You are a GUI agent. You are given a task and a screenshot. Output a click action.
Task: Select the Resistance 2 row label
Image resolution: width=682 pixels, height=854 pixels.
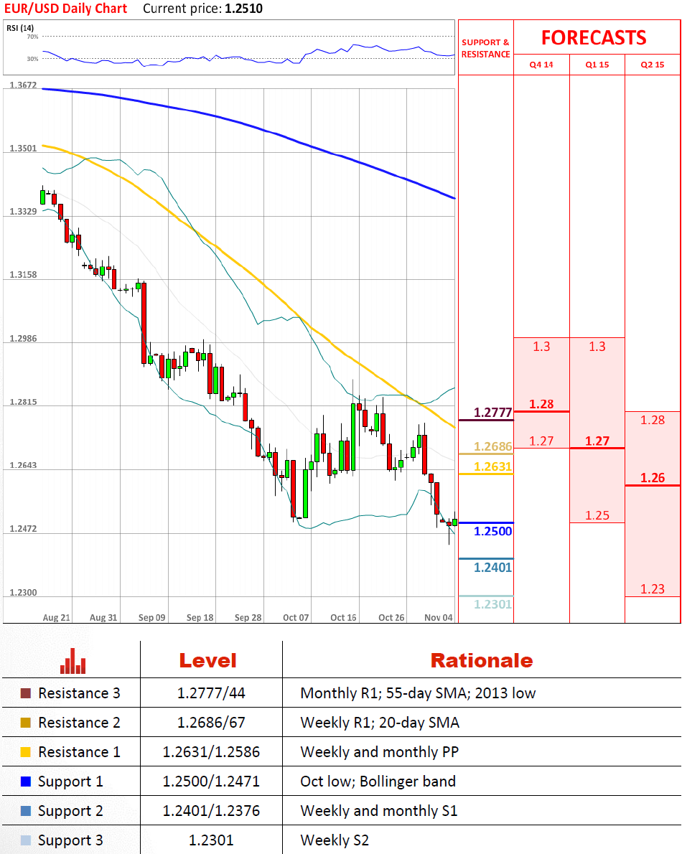(x=79, y=723)
